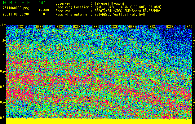Click the 0834 time marker
This screenshot has height=124, width=195.
point(77,27)
